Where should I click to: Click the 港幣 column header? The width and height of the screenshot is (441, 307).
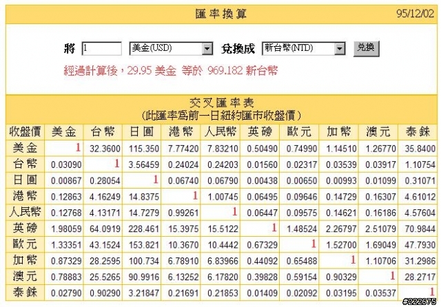(181, 131)
